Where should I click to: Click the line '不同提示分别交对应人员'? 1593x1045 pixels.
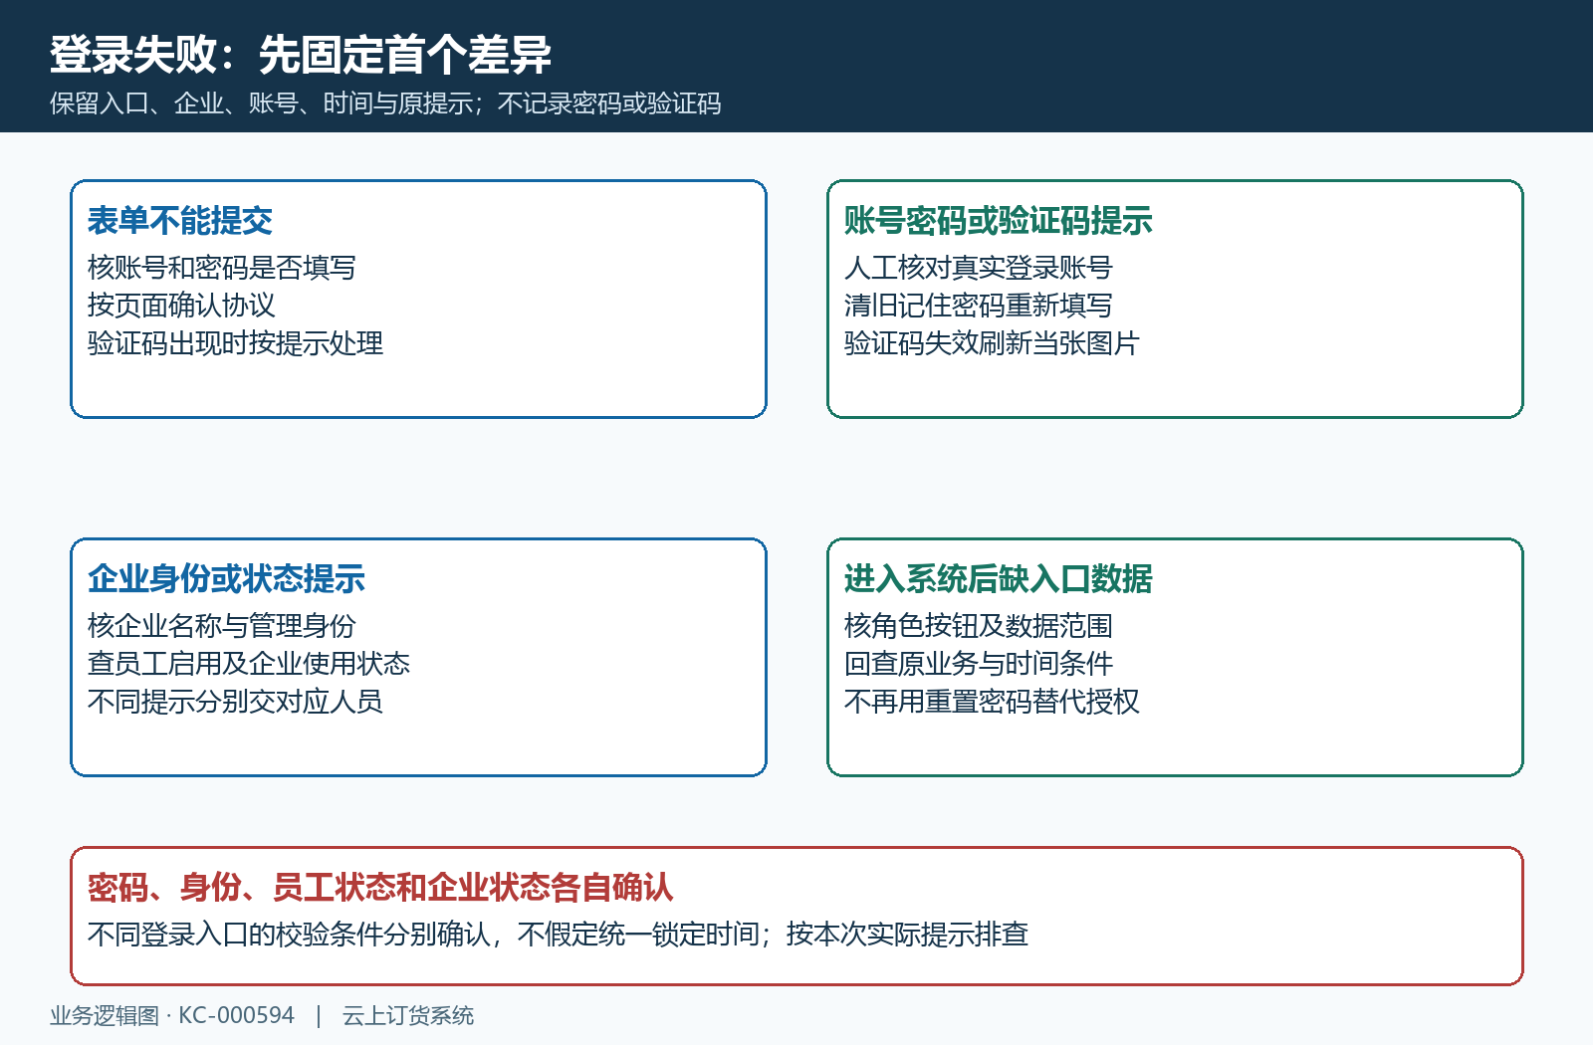point(235,702)
